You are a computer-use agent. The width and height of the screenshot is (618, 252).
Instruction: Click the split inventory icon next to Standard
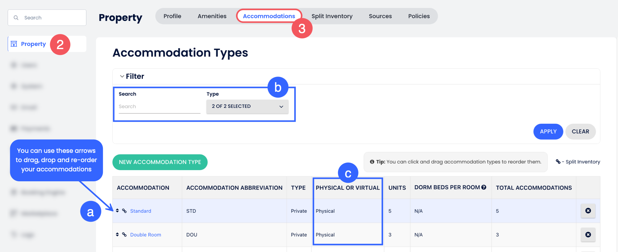[124, 211]
